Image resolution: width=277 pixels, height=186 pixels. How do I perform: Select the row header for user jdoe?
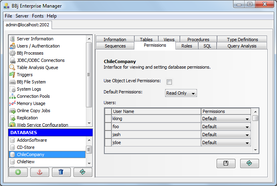pyautogui.click(x=108, y=142)
